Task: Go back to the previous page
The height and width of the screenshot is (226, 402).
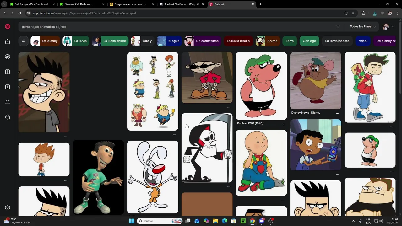Action: (4, 13)
